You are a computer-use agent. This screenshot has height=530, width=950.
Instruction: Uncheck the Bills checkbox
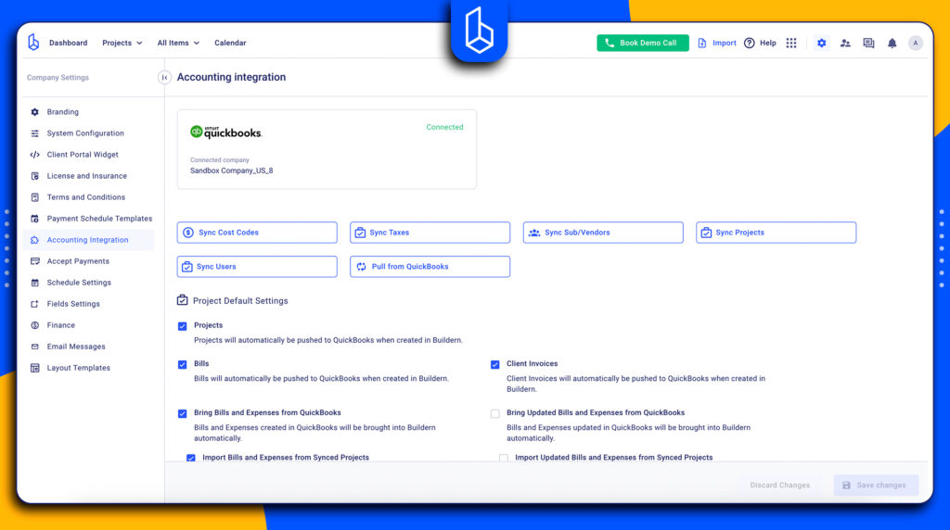tap(183, 364)
